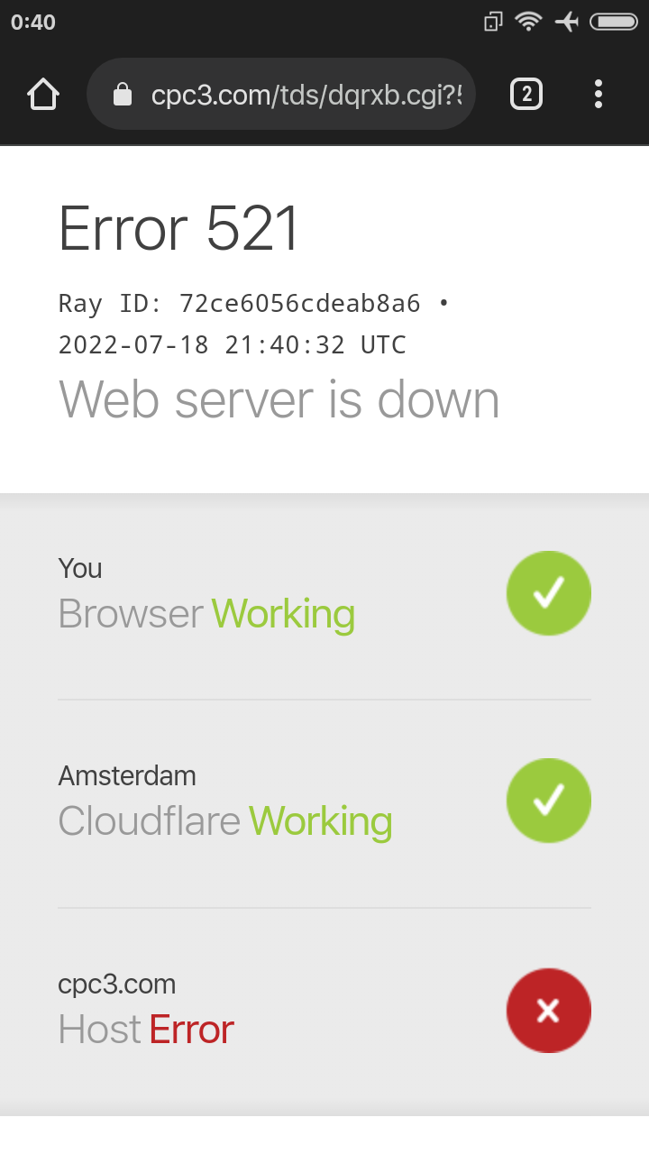Image resolution: width=649 pixels, height=1154 pixels.
Task: Focus the cpc3.com URL address bar
Action: [281, 94]
